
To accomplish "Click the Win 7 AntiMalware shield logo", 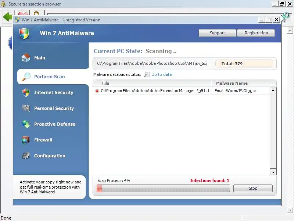I will [x=24, y=34].
